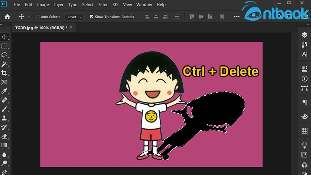Align left edges button

(147, 17)
